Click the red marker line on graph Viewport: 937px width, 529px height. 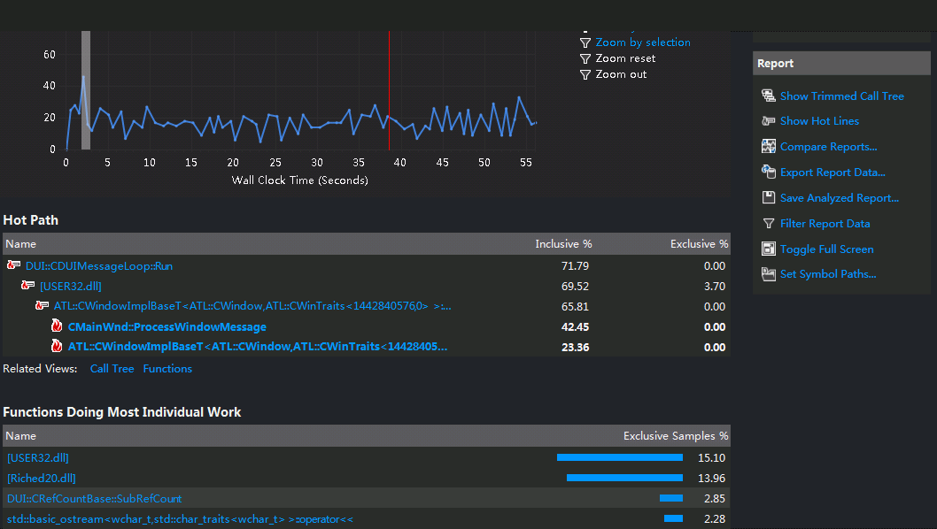click(x=389, y=89)
